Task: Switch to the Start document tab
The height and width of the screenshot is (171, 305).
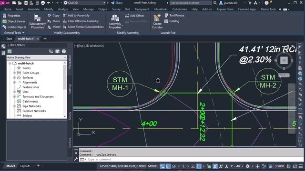Action: click(9, 38)
